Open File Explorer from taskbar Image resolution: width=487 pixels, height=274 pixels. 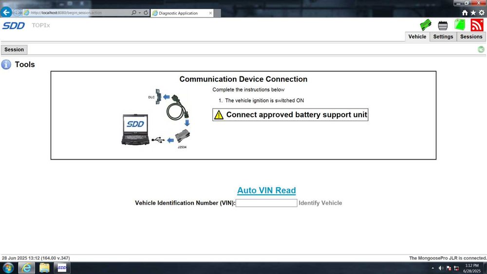click(x=44, y=268)
